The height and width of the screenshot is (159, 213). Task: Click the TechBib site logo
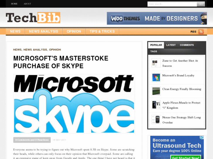tap(33, 18)
